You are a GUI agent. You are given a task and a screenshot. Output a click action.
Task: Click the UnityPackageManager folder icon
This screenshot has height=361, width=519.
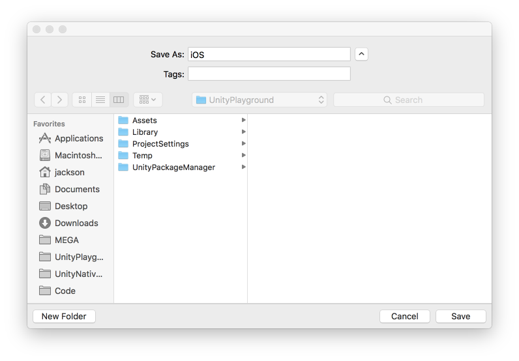(123, 167)
